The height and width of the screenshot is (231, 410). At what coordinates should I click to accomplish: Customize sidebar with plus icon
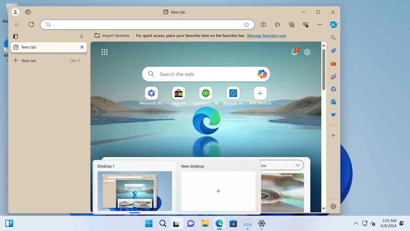pyautogui.click(x=333, y=135)
